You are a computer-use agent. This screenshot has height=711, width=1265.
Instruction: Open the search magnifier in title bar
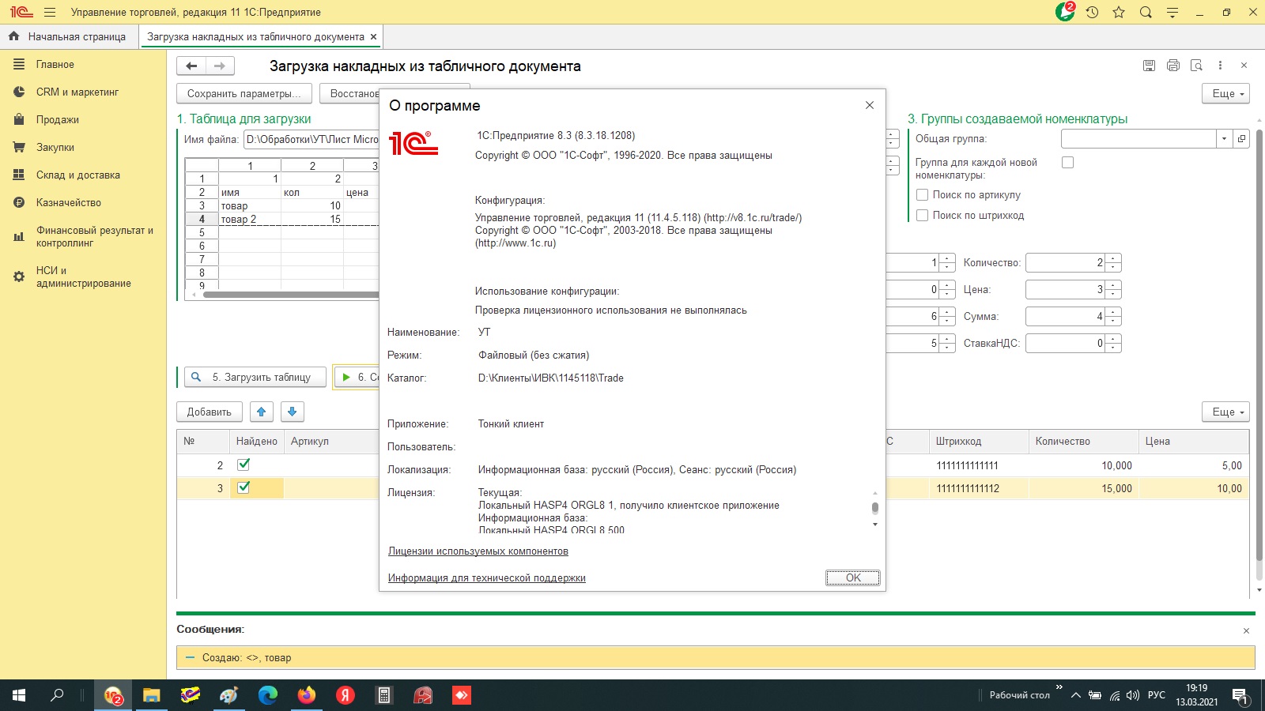coord(1146,12)
